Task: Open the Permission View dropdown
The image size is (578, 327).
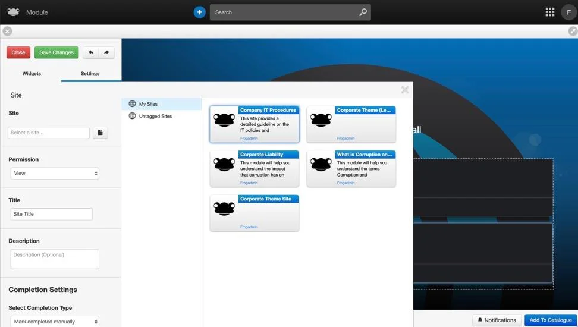Action: [55, 173]
